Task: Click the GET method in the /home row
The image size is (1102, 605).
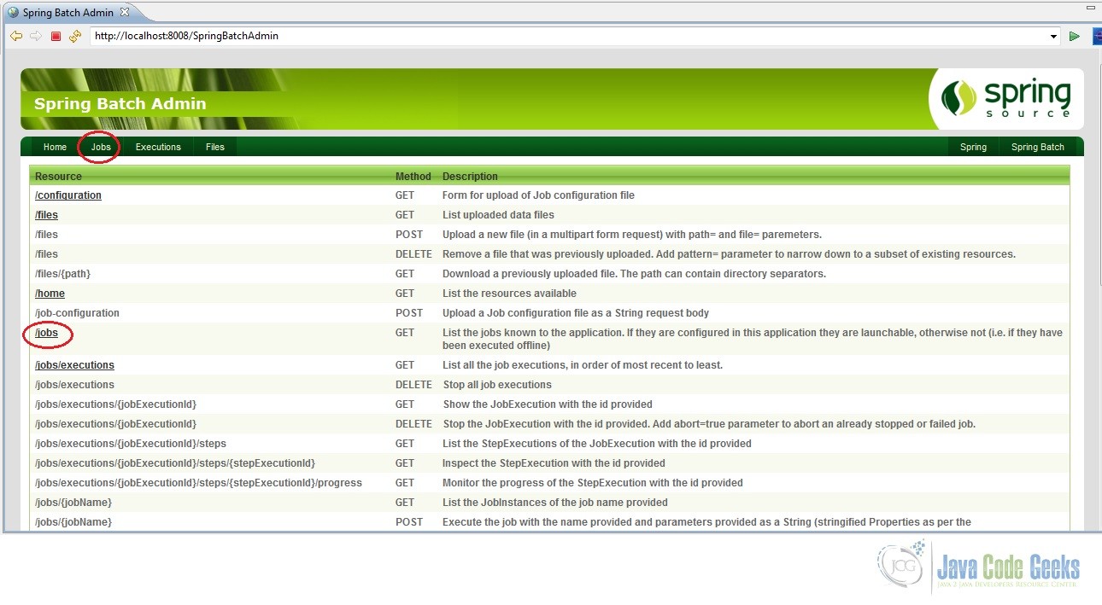Action: (405, 294)
